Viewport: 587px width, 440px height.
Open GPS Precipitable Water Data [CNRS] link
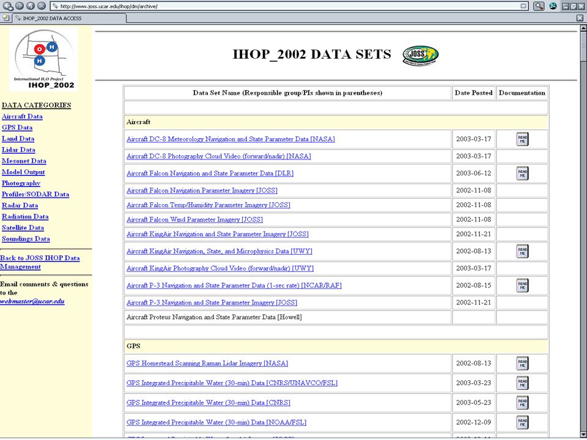coord(209,403)
